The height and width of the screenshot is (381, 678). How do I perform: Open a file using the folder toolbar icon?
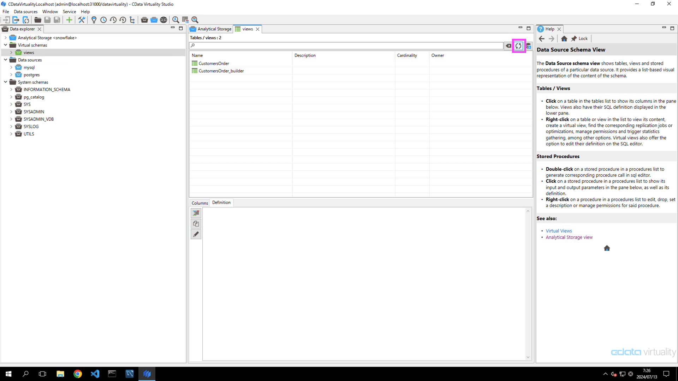coord(37,20)
